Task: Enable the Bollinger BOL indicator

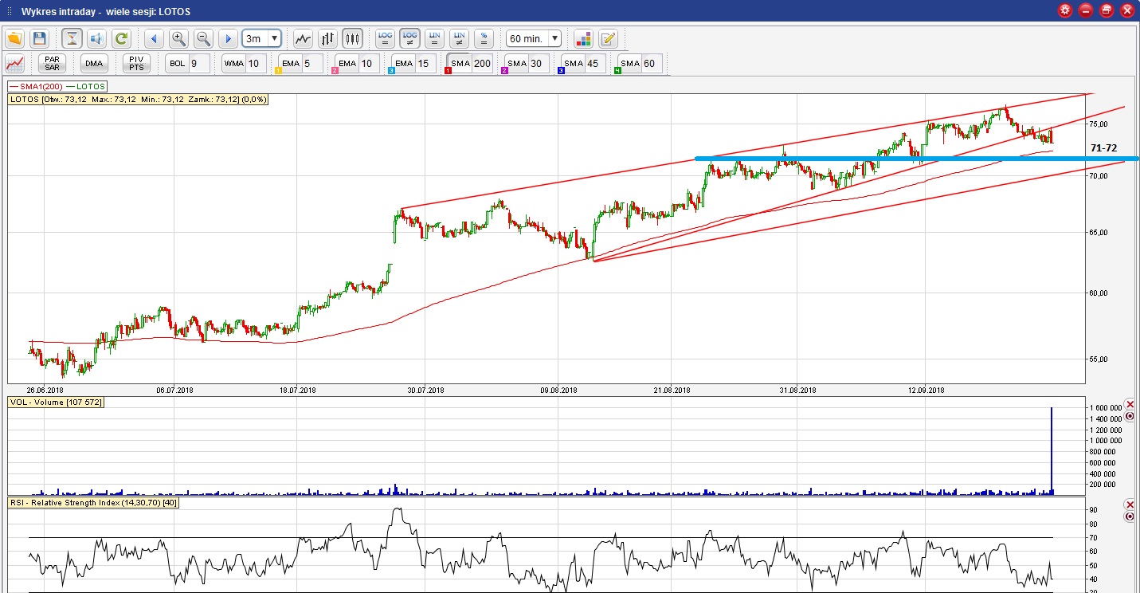Action: coord(177,64)
